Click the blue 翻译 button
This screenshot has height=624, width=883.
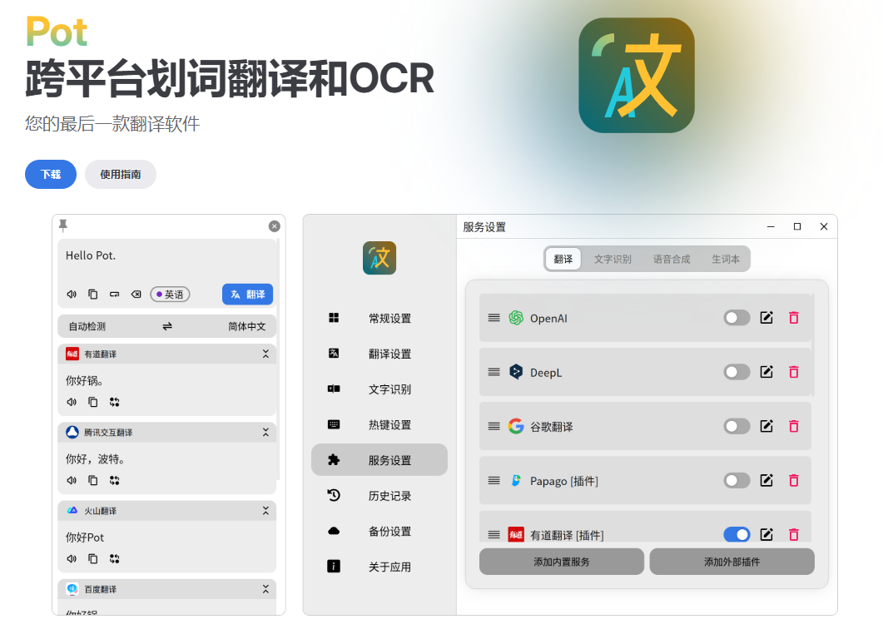coord(248,294)
